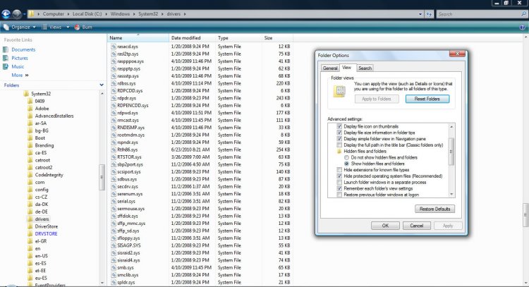Expand More favorite links
This screenshot has width=529, height=287.
20,75
